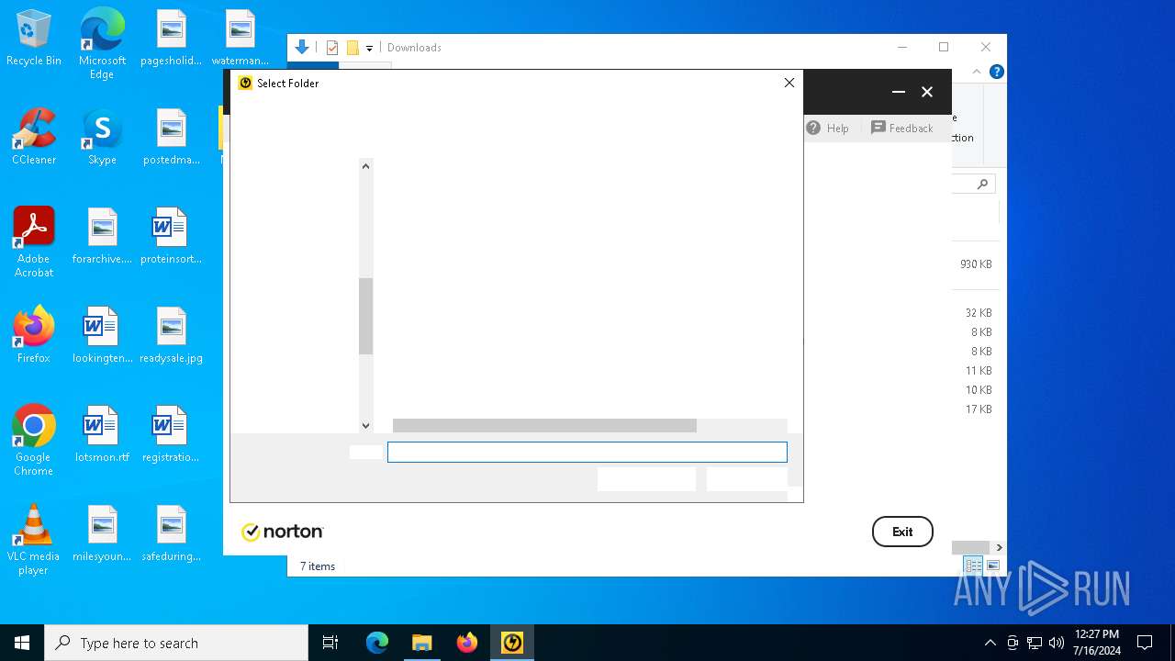Screen dimensions: 1175x661
Task: Select the Microsoft Edge desktop shortcut
Action: pos(102,44)
